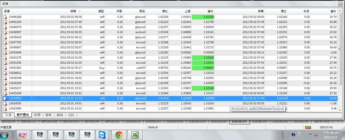Switch to the 交易 tab

[x=8, y=115]
